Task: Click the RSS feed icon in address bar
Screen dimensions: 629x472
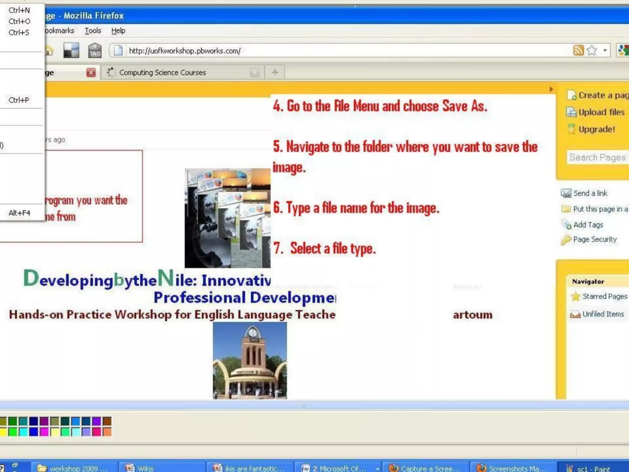Action: tap(578, 50)
